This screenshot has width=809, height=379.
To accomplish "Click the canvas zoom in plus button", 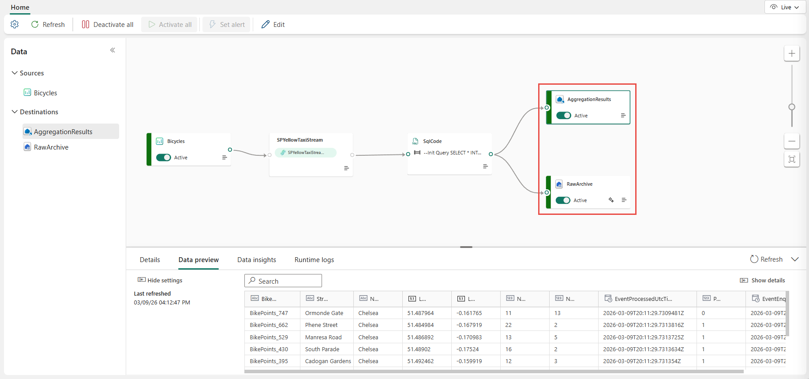I will pos(792,53).
